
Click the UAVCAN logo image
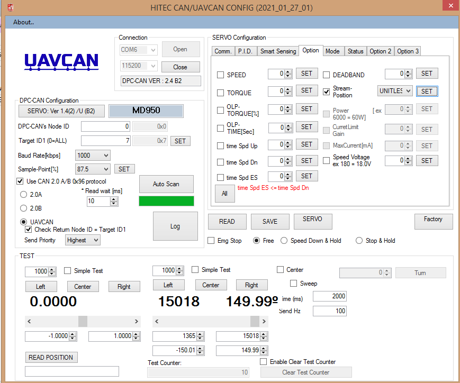click(x=61, y=62)
